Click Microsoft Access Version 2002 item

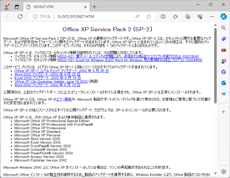coord(39,157)
